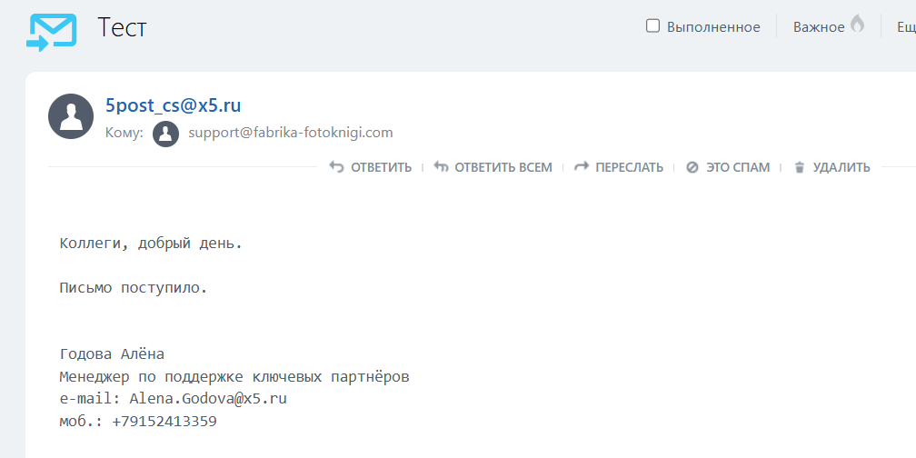Mark the email with ЭТО СПАМ

[x=728, y=167]
